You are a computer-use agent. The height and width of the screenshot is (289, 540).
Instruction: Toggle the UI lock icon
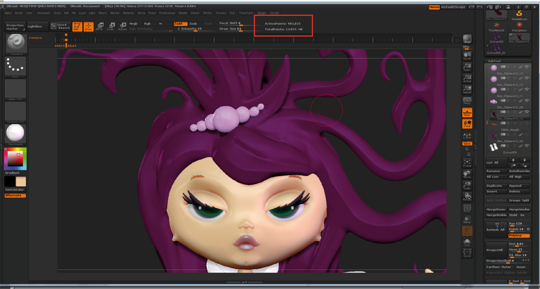508,7
